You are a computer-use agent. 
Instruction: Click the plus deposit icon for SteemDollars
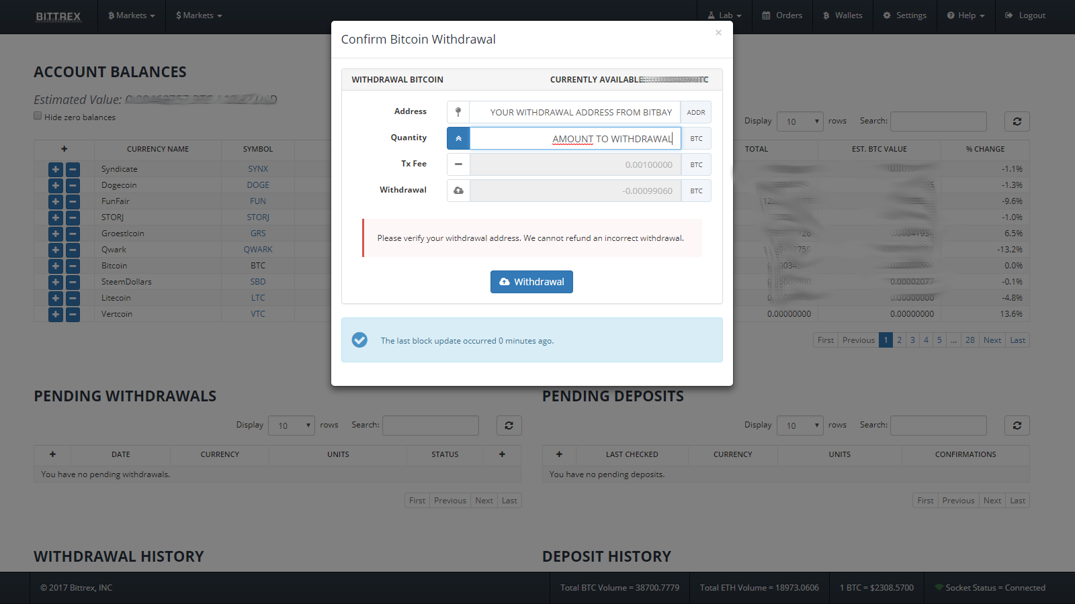tap(56, 282)
